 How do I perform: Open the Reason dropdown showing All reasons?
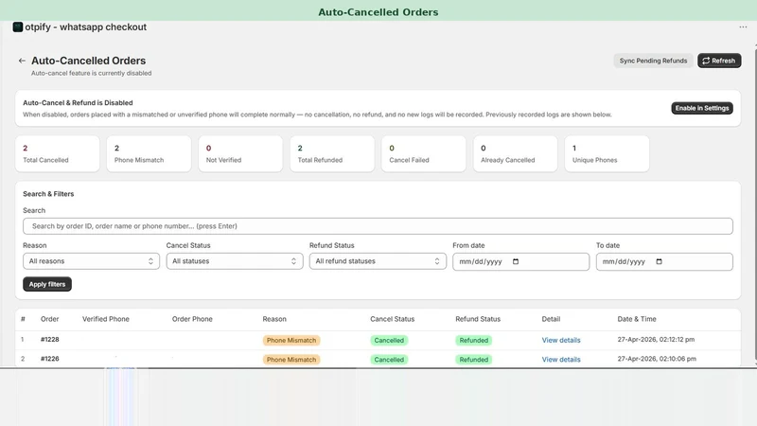pos(91,261)
